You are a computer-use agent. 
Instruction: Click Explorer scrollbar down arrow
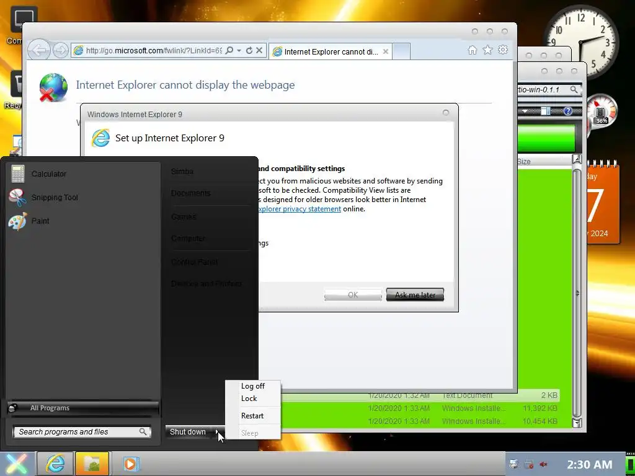pos(576,423)
